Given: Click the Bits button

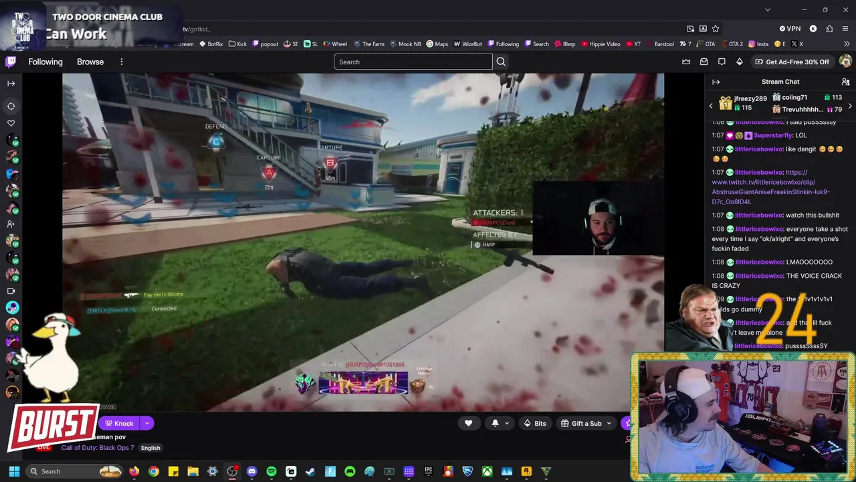Looking at the screenshot, I should click(x=534, y=423).
